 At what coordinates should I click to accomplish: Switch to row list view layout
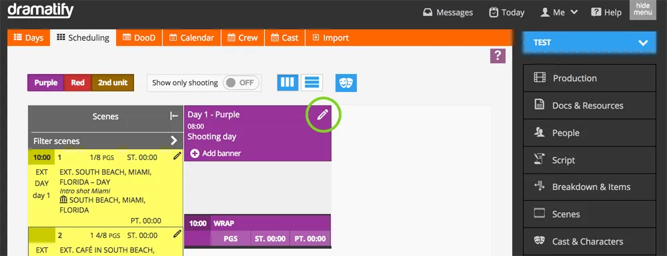pyautogui.click(x=311, y=83)
